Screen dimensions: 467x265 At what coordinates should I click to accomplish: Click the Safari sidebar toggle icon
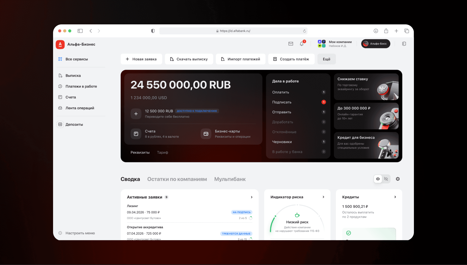80,31
